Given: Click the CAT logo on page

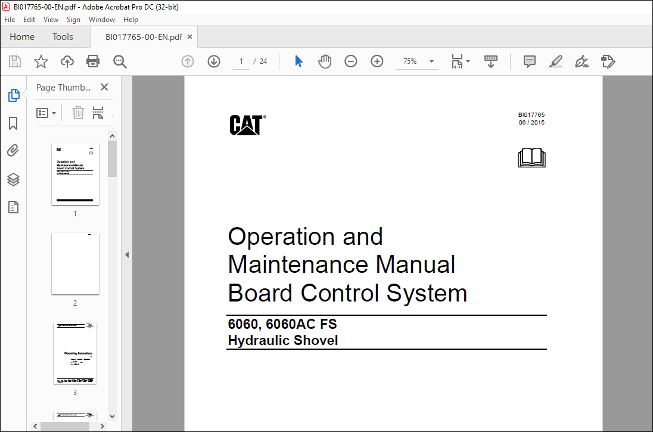Looking at the screenshot, I should pos(248,125).
